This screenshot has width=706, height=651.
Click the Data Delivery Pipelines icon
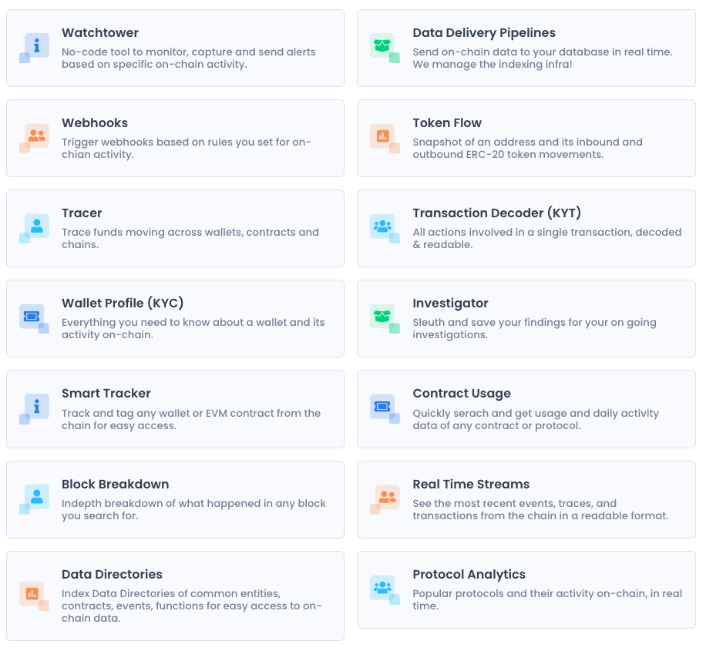pos(382,46)
